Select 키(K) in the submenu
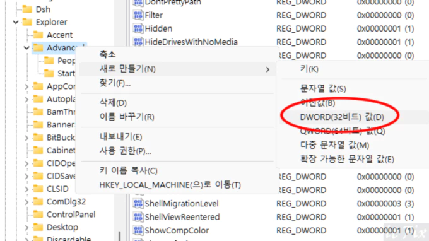Image resolution: width=429 pixels, height=241 pixels. pos(355,69)
